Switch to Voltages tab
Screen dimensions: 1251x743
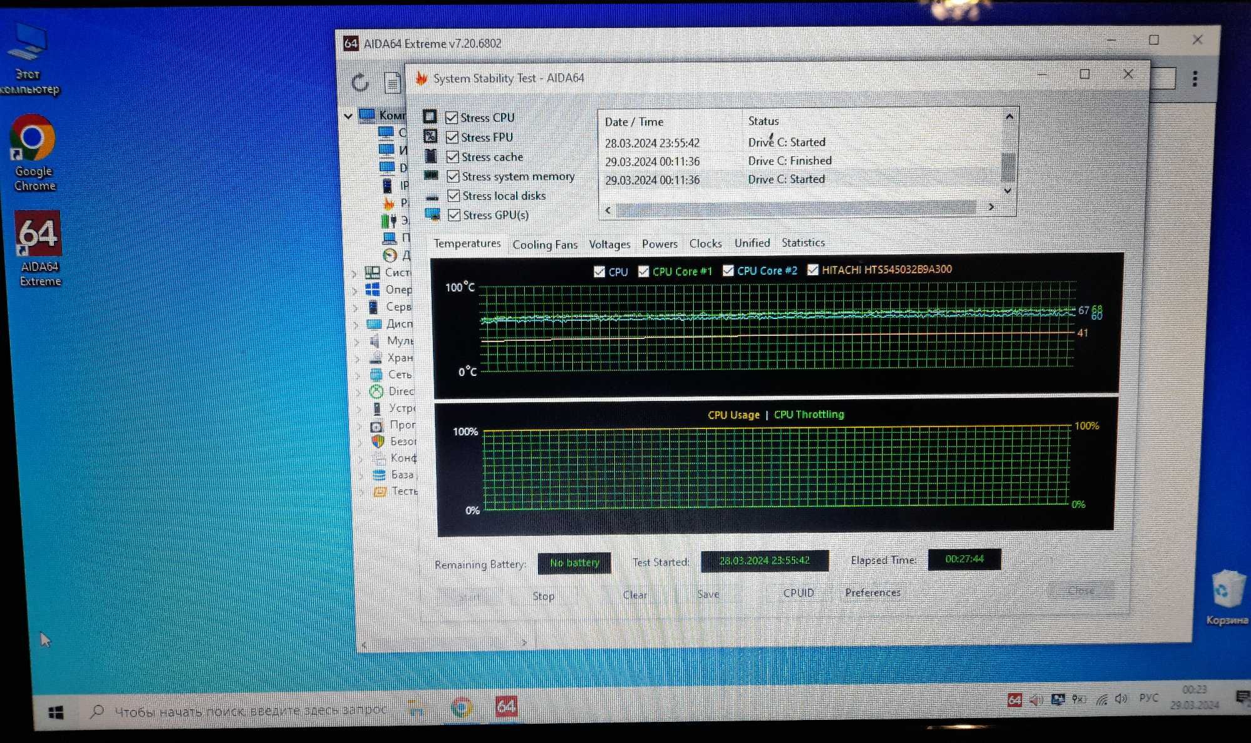point(609,244)
